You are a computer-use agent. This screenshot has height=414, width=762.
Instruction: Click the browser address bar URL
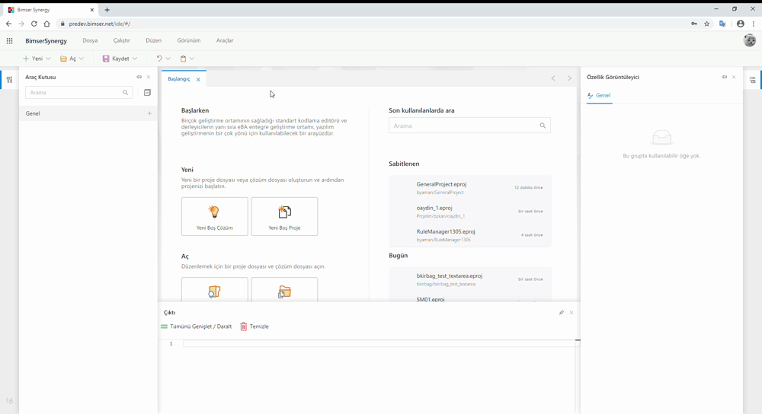[x=100, y=24]
